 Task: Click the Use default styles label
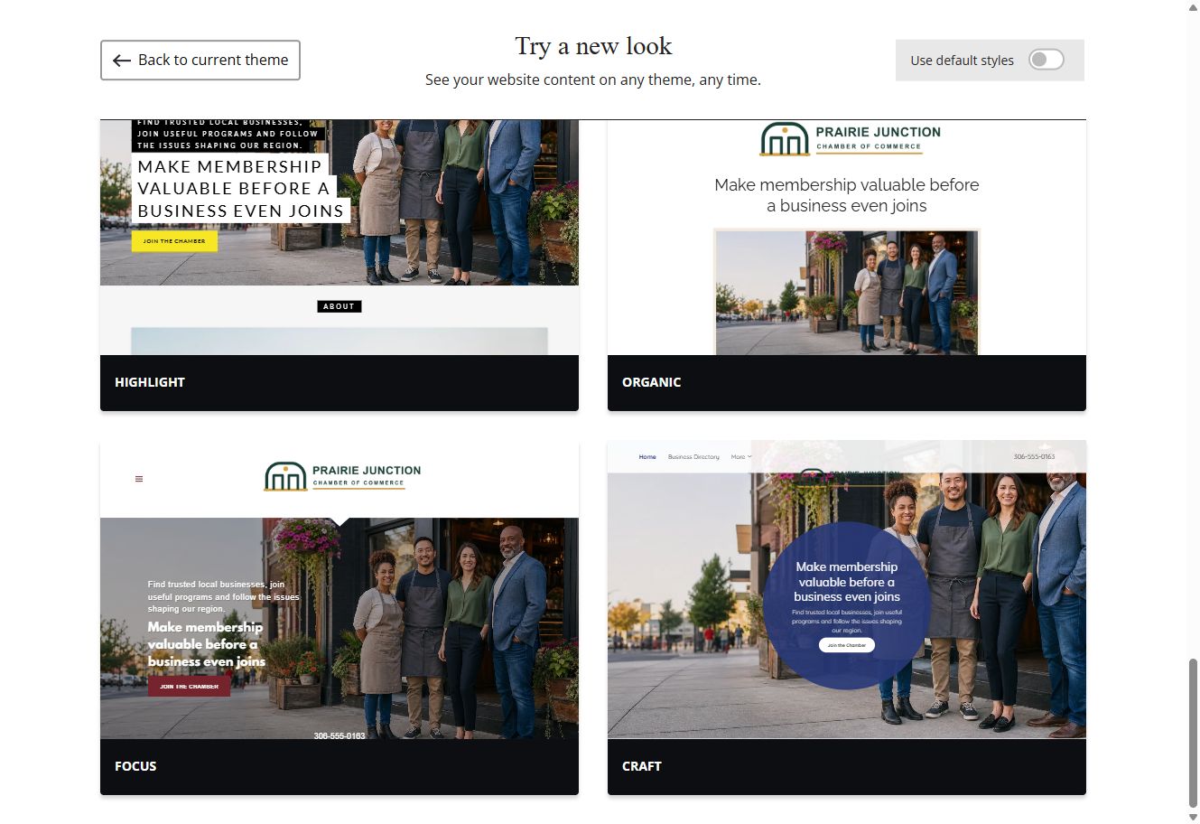962,61
